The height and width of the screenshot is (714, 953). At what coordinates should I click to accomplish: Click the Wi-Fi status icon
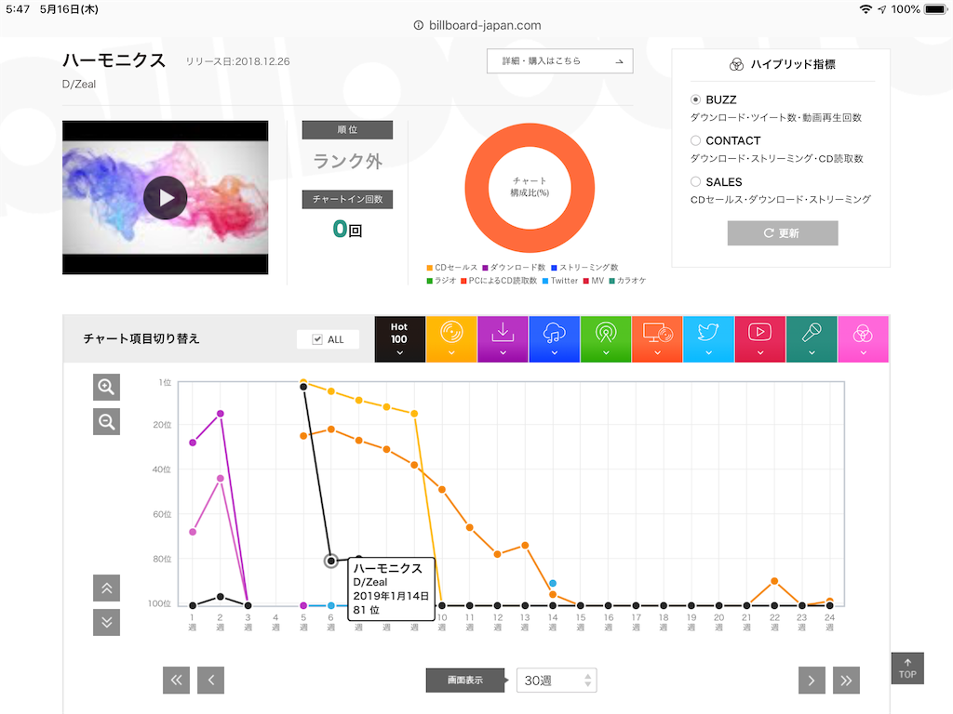coord(866,9)
